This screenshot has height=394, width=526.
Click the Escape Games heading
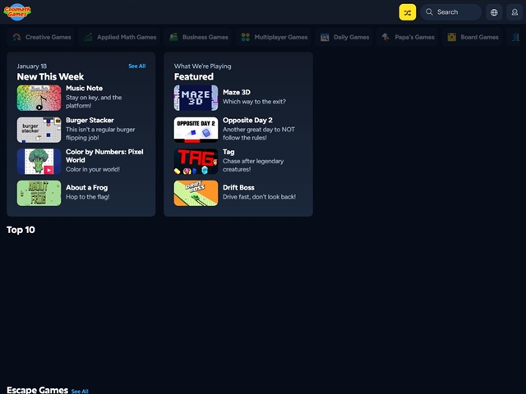click(x=37, y=390)
